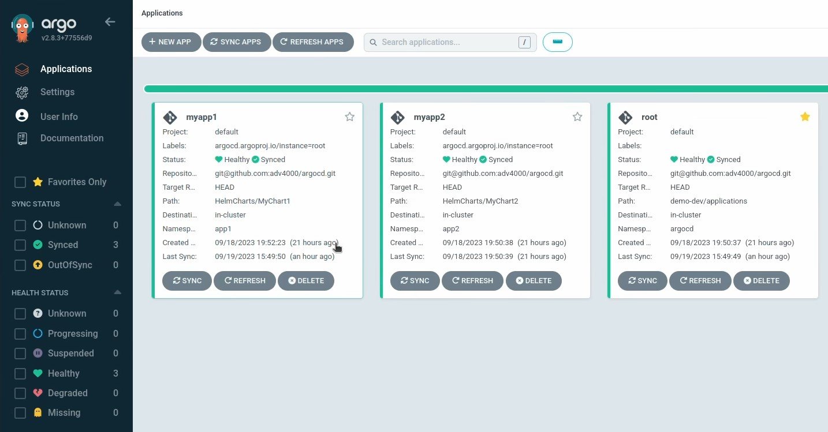Screen dimensions: 828x432
Task: Unfavorite root app using yellow star
Action: coord(805,117)
